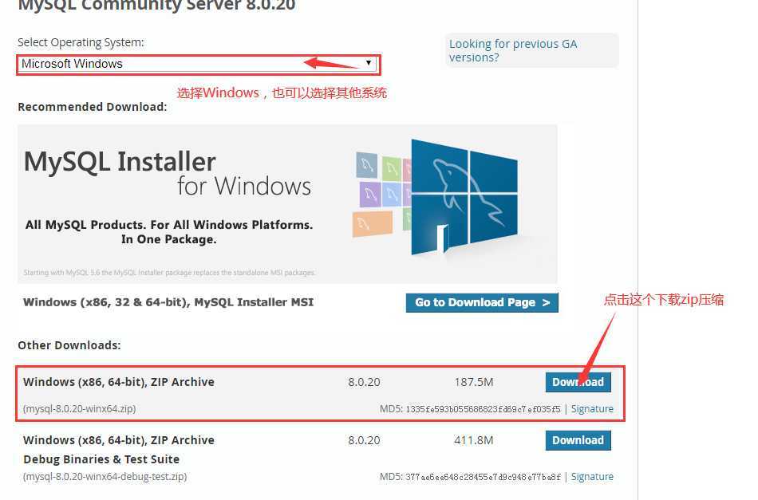Click MD5 hash of the debug-test ZIP
The height and width of the screenshot is (500, 758).
[x=483, y=477]
